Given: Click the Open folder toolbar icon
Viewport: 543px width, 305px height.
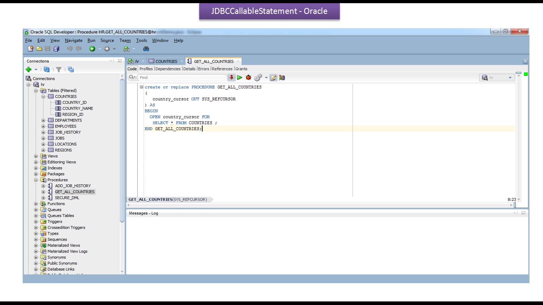Looking at the screenshot, I should coord(39,49).
